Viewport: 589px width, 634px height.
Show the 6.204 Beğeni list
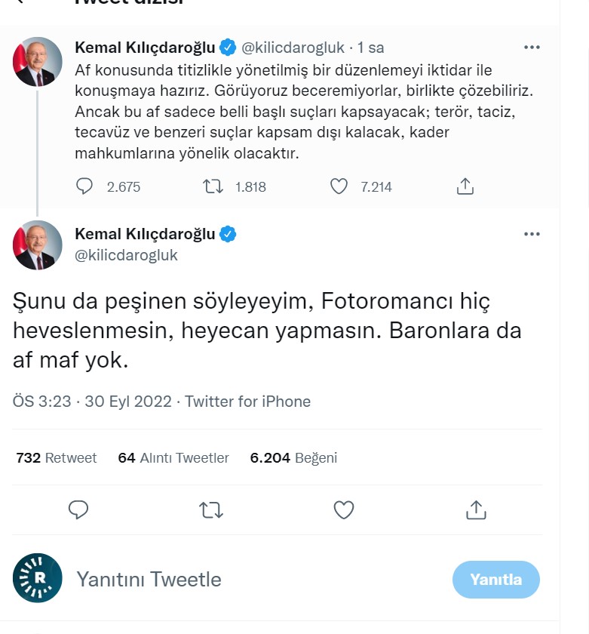(293, 457)
